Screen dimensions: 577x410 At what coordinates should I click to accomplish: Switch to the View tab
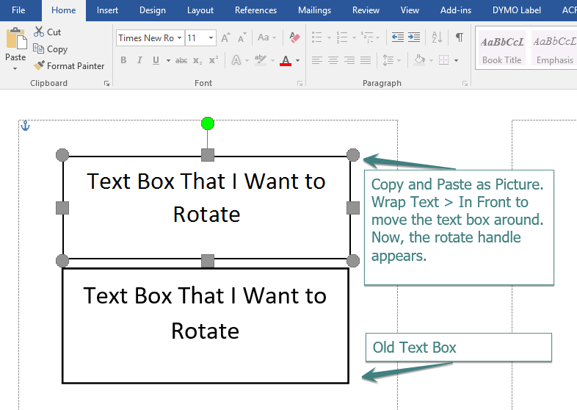[x=410, y=10]
